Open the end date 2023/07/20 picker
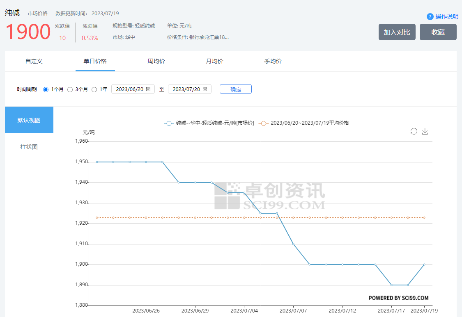 tap(186, 89)
